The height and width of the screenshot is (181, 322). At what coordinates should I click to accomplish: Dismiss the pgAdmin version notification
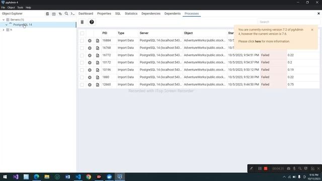click(x=312, y=30)
